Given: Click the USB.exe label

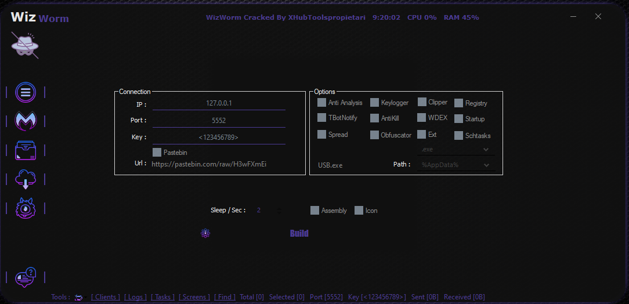Looking at the screenshot, I should click(331, 165).
